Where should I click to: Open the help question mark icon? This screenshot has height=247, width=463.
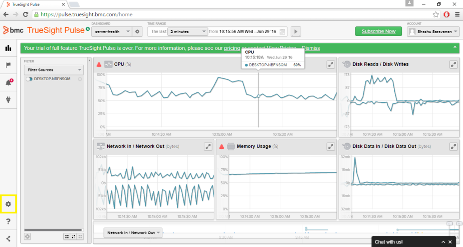point(8,221)
